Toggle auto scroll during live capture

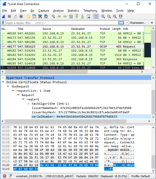[88, 16]
